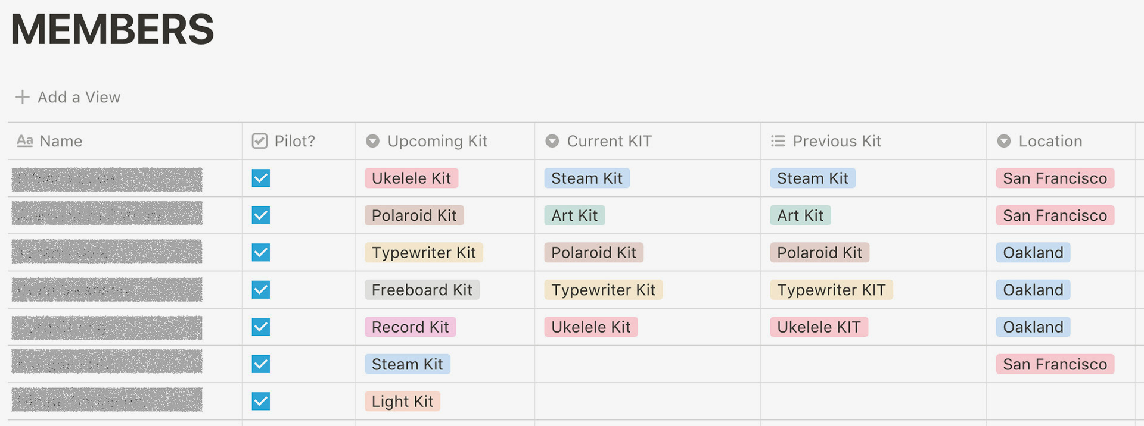Click Add a View

pos(79,97)
